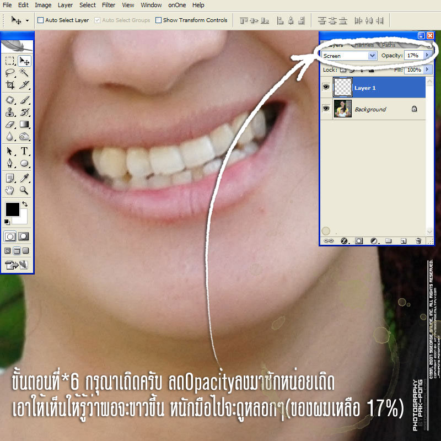Select the Hand tool

point(10,190)
